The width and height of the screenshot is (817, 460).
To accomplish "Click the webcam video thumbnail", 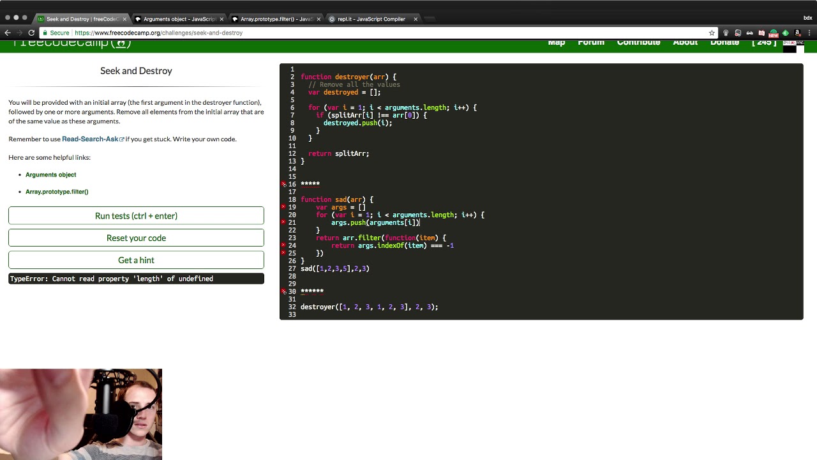I will click(x=81, y=414).
